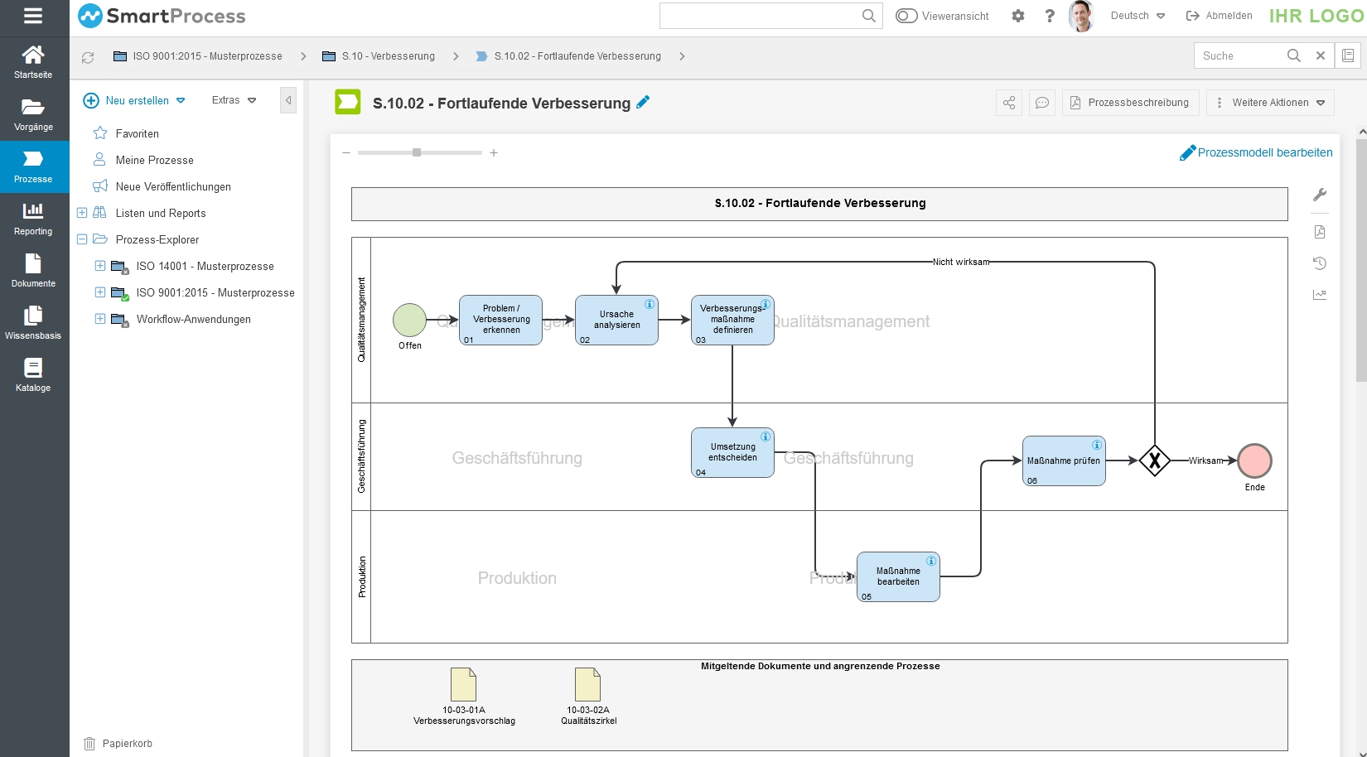This screenshot has width=1367, height=757.
Task: Collapse the left navigation panel
Action: 288,100
